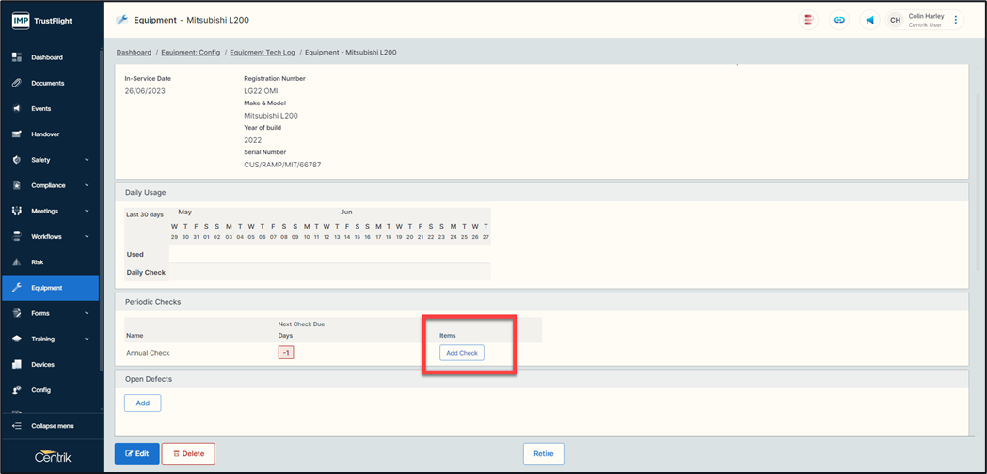Click registration number LG22 OMI
Viewport: 987px width, 474px height.
pyautogui.click(x=261, y=91)
